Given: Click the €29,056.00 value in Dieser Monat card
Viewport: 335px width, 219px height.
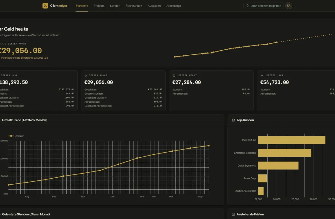Looking at the screenshot, I should pos(98,82).
